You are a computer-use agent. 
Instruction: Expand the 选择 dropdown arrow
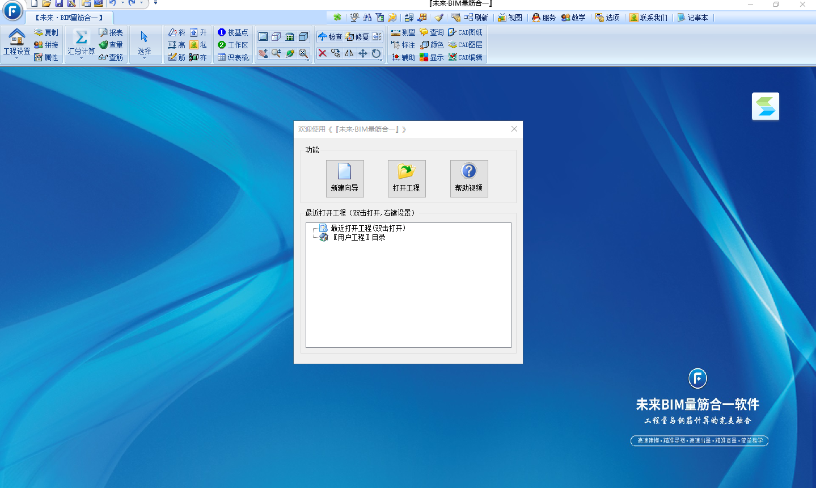144,58
